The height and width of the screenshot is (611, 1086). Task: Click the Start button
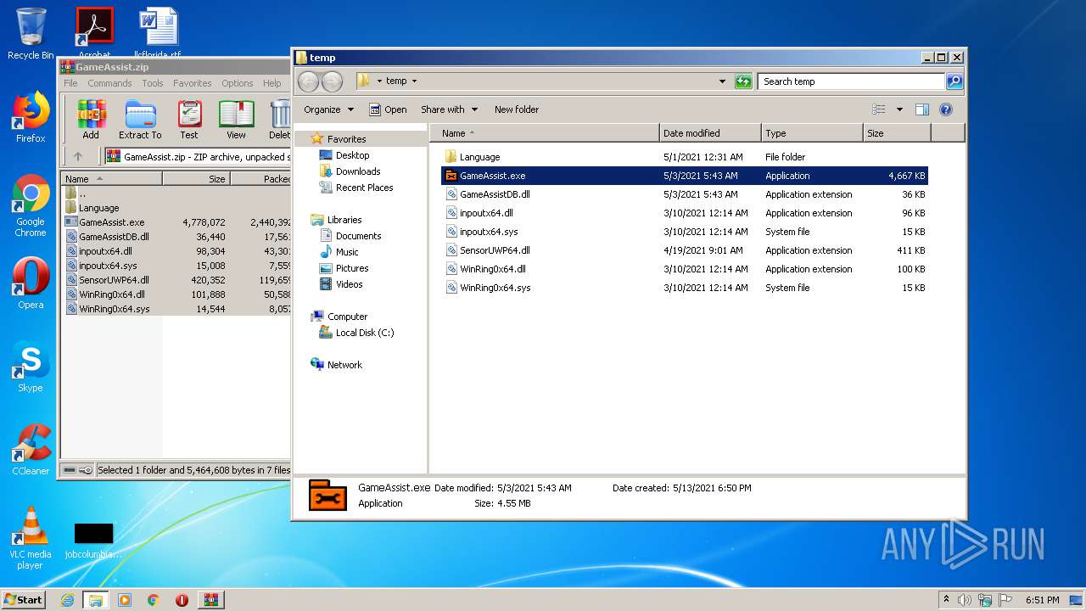click(24, 600)
